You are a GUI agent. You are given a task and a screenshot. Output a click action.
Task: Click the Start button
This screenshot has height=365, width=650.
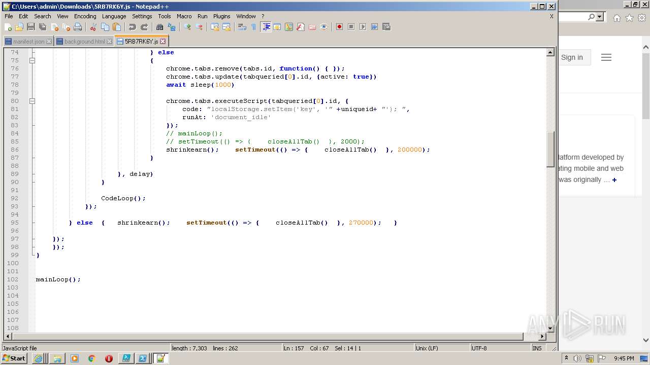point(14,358)
